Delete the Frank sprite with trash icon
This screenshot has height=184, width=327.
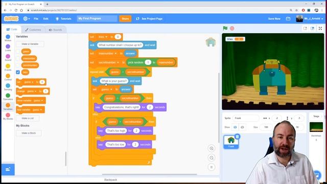tap(237, 136)
